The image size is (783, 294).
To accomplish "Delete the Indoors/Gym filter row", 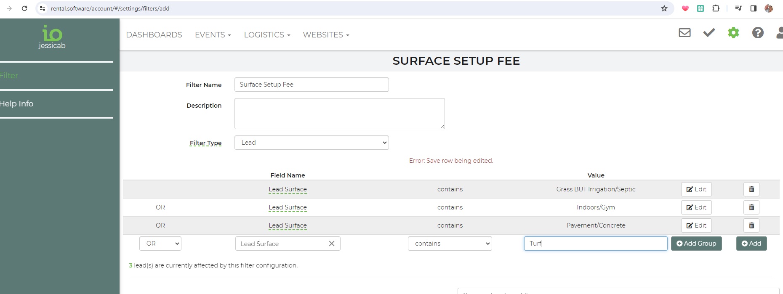I will (x=751, y=207).
